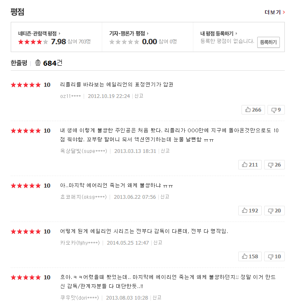The height and width of the screenshot is (305, 305).
Task: Downvote the 쵸코퍼지 review with 20 dislikes
Action: (x=274, y=210)
